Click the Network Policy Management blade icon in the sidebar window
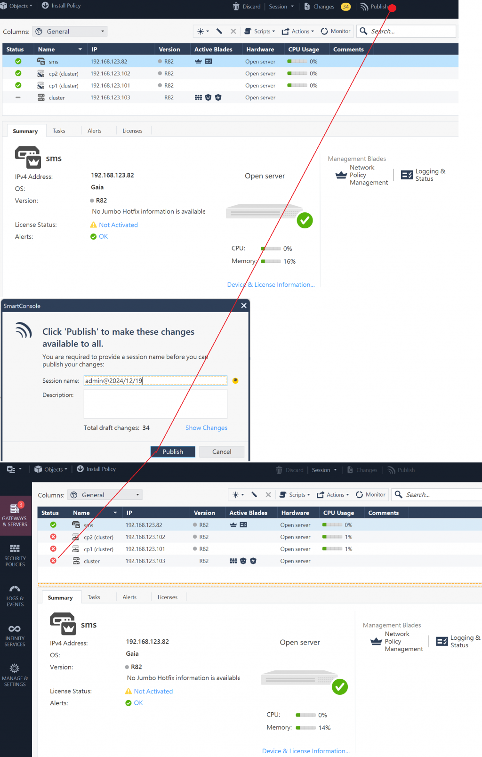Viewport: 482px width, 757px height. pyautogui.click(x=376, y=641)
